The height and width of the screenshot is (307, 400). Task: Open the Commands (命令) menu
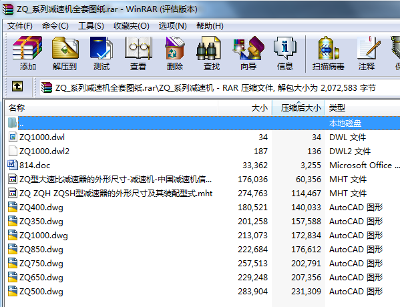click(55, 26)
